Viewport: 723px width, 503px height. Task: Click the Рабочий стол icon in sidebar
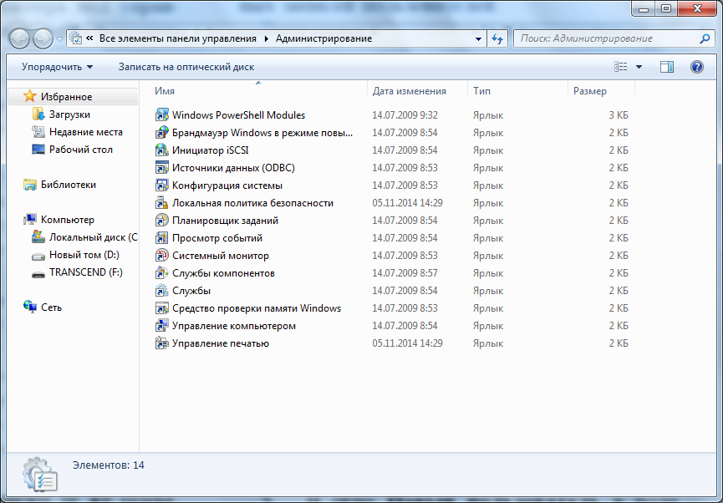tap(38, 149)
